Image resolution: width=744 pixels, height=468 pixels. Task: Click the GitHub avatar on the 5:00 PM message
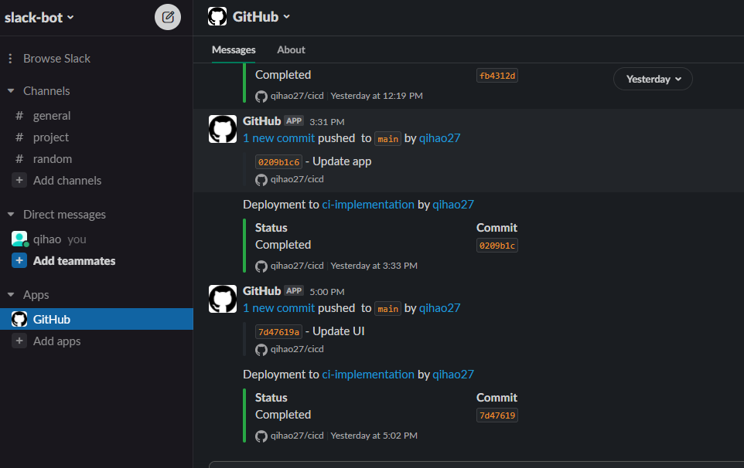pos(223,299)
